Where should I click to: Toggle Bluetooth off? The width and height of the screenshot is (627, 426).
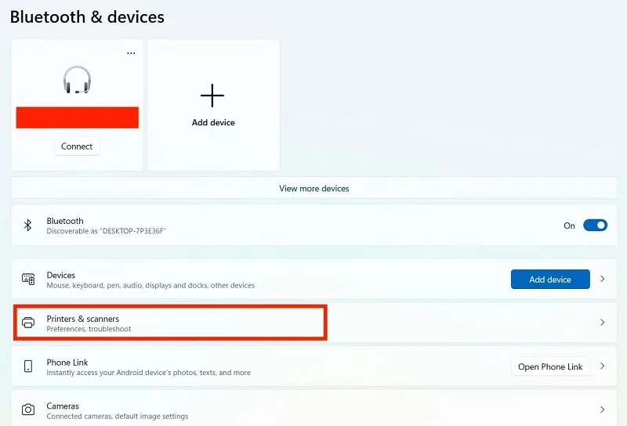[595, 226]
